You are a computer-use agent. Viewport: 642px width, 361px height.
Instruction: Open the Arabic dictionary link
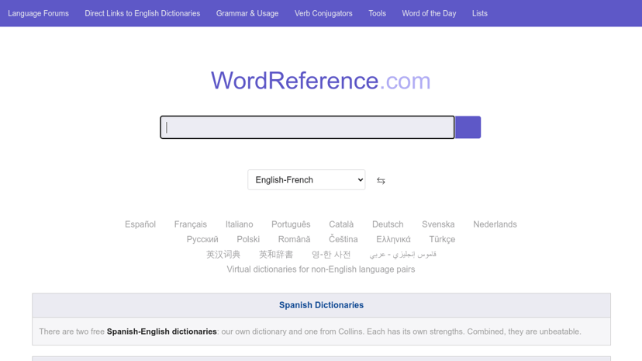(x=403, y=255)
